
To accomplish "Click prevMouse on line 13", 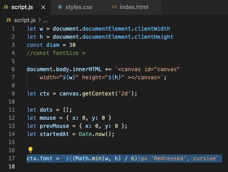I will tap(54, 126).
